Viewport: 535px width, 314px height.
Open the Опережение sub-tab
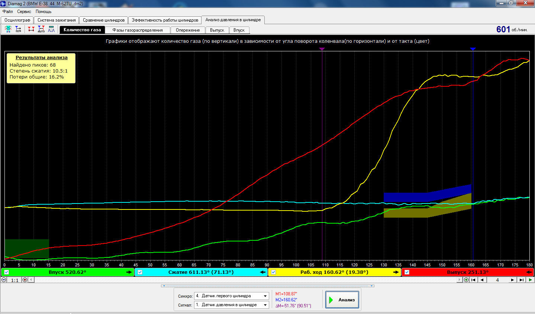pos(188,30)
